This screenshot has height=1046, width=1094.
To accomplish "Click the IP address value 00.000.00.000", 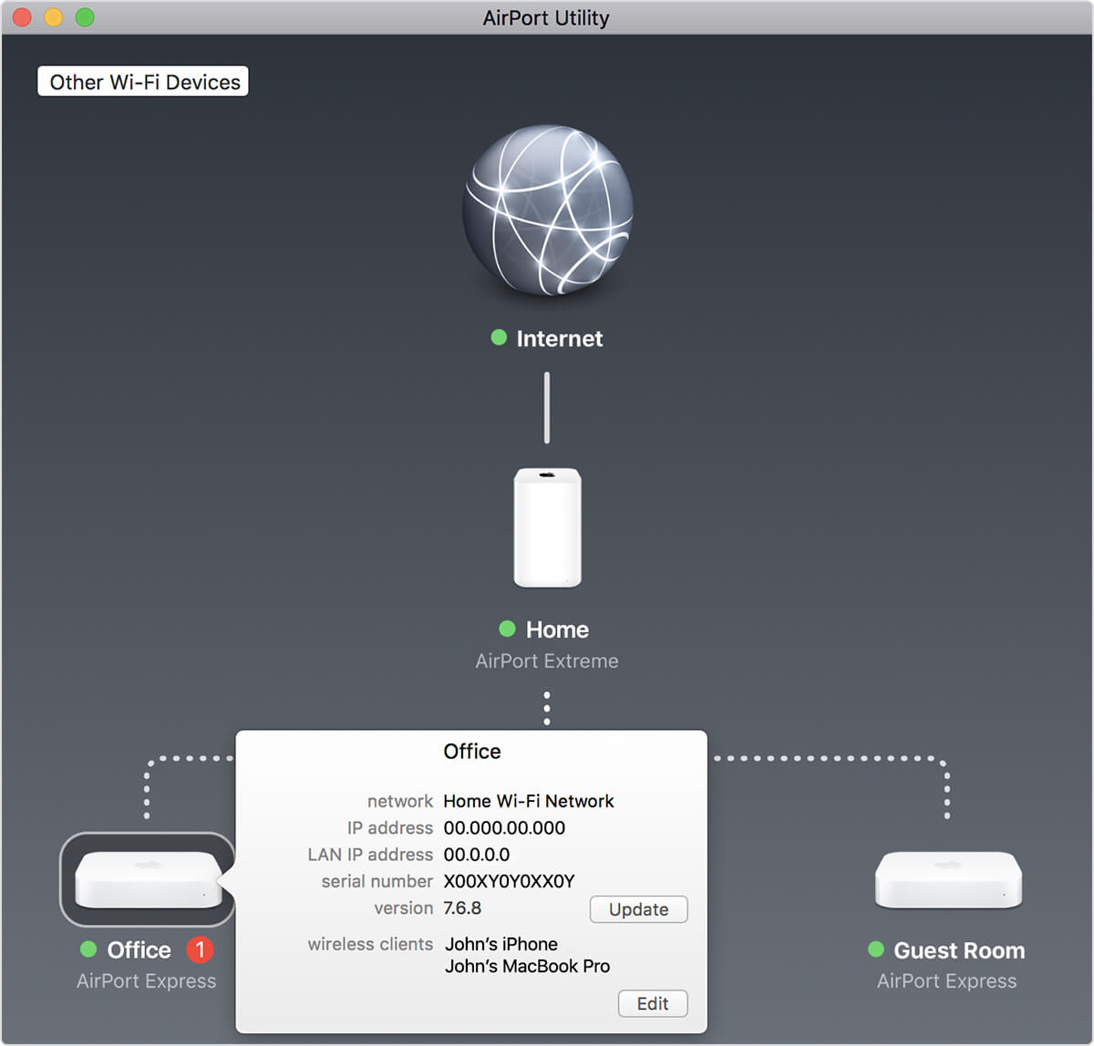I will pyautogui.click(x=504, y=827).
